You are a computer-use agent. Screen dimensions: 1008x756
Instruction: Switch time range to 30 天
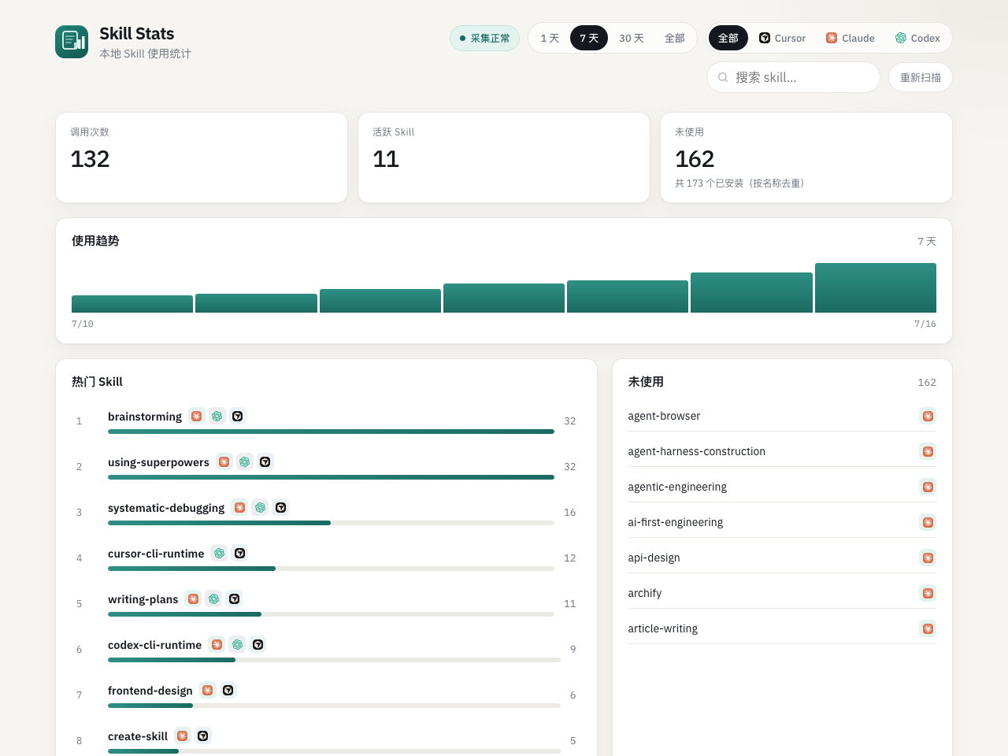(632, 38)
